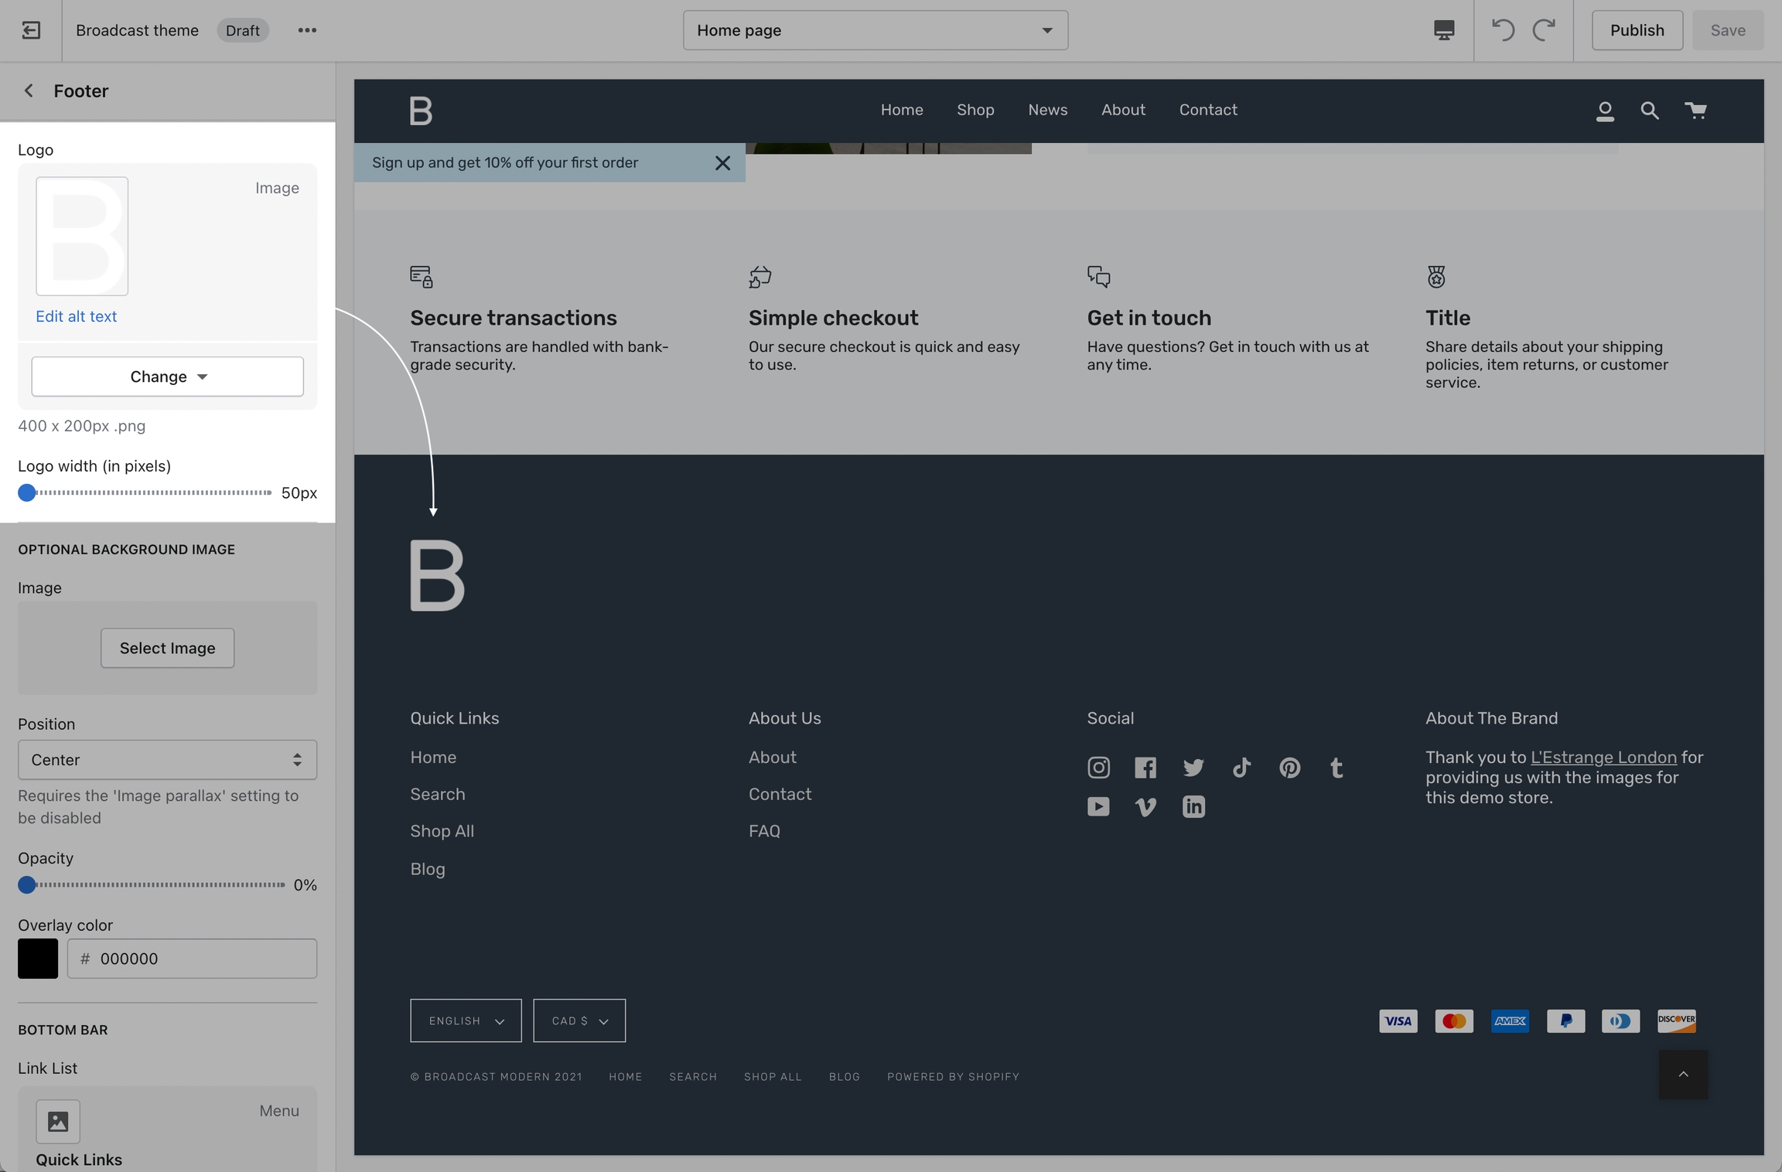Open the three-dot theme actions menu
This screenshot has height=1172, width=1782.
(307, 30)
